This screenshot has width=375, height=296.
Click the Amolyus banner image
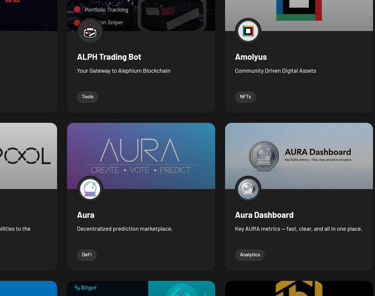299,15
